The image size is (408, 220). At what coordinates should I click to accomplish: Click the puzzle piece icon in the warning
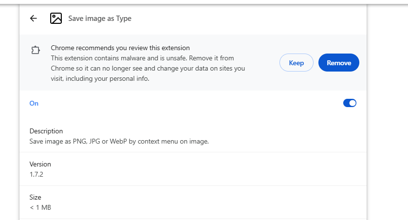[35, 50]
